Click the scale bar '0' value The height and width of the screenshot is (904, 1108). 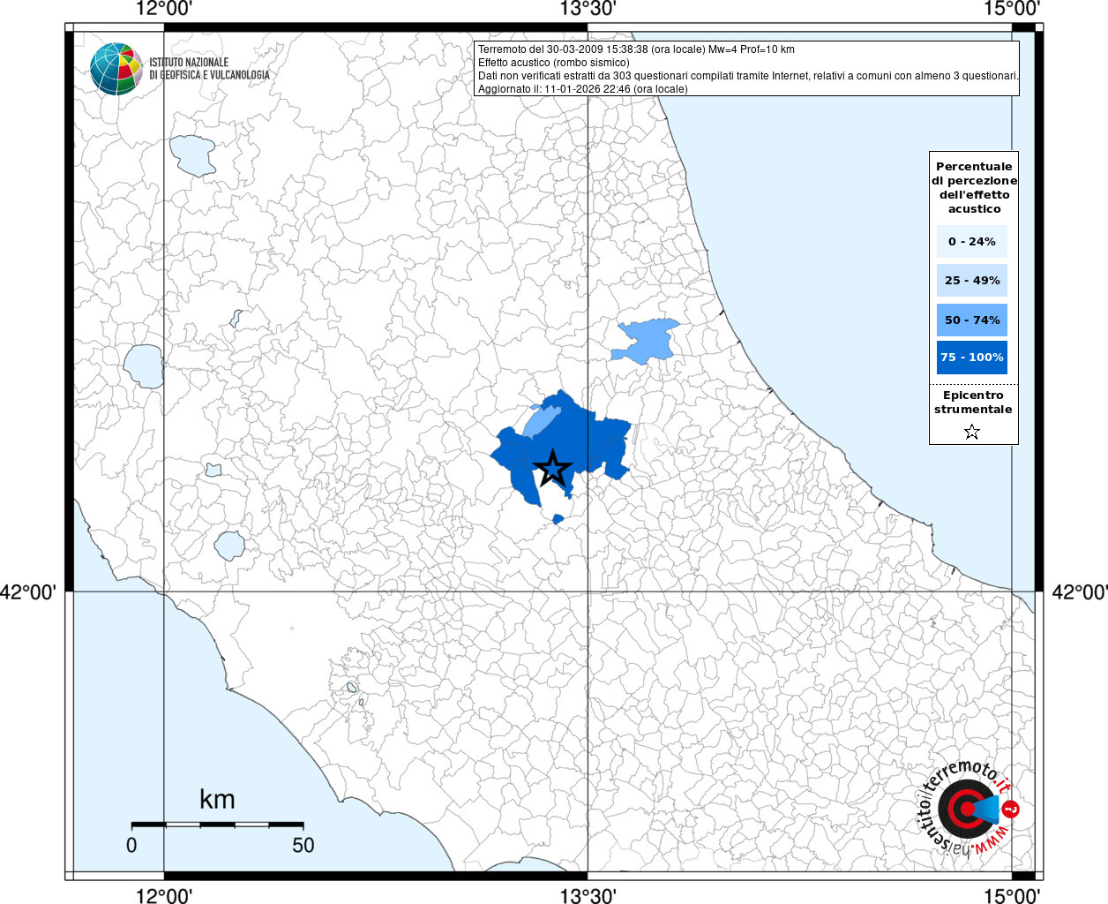tap(131, 845)
